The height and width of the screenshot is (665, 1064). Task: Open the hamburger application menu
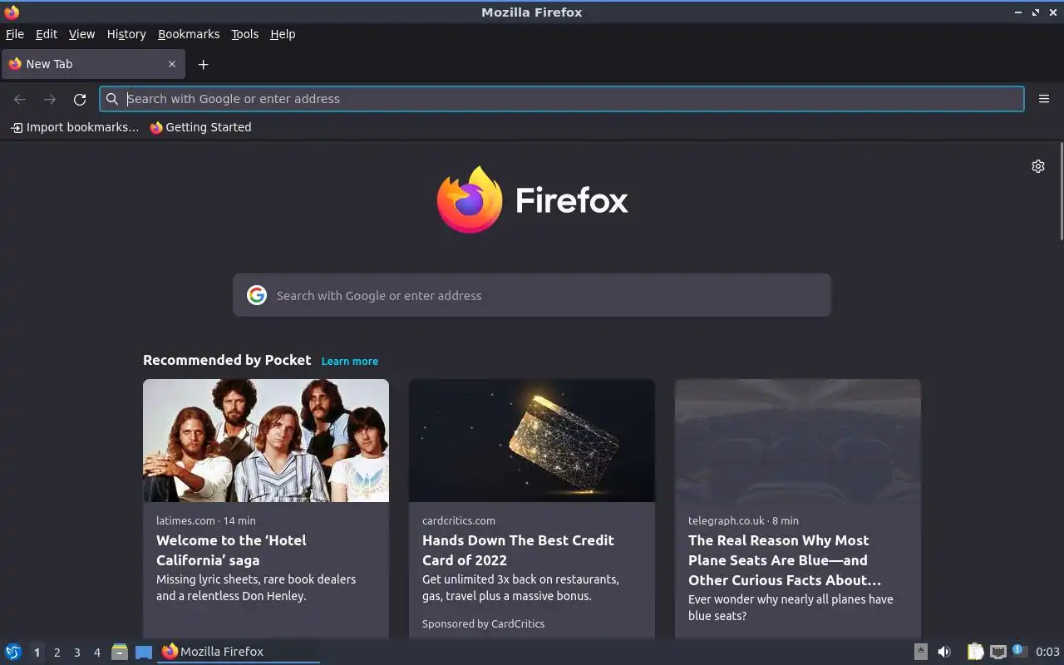(1044, 99)
